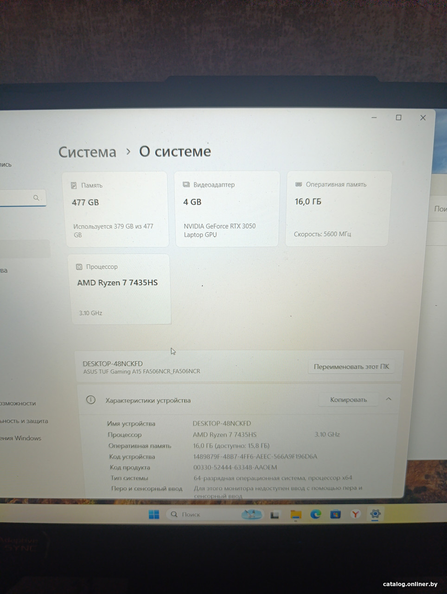
Task: Go back to Система breadcrumb
Action: [87, 152]
